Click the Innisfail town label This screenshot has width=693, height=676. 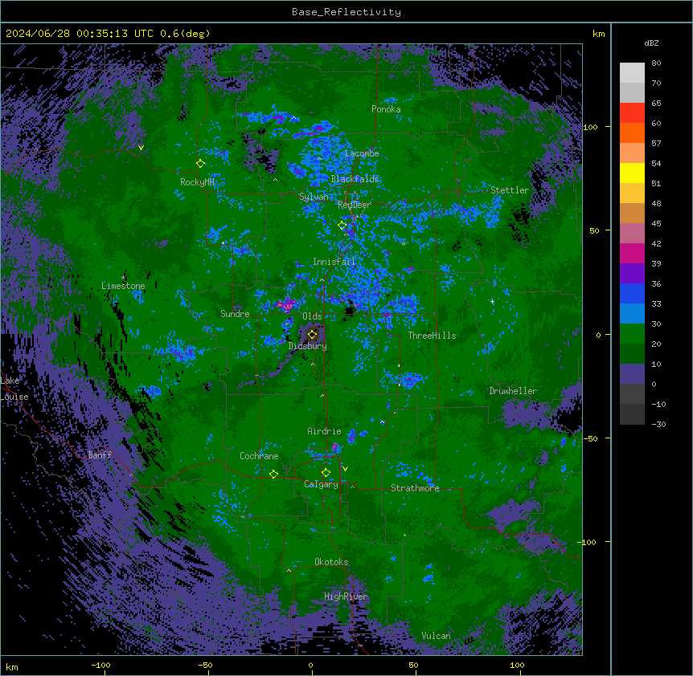(x=334, y=262)
